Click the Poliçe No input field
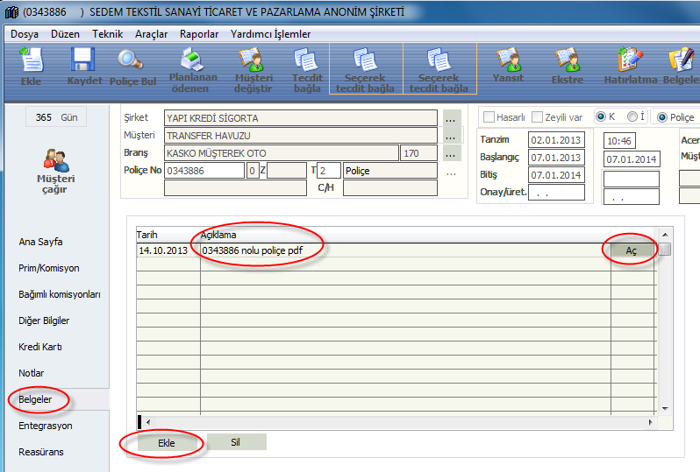The height and width of the screenshot is (472, 700). tap(204, 171)
